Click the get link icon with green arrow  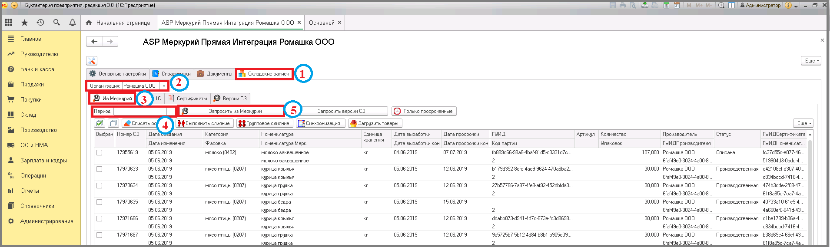pos(645,5)
